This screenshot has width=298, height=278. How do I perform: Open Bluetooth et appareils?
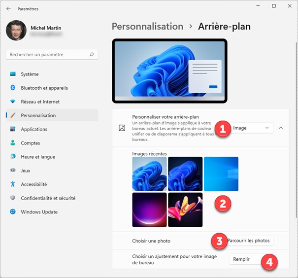[x=52, y=88]
